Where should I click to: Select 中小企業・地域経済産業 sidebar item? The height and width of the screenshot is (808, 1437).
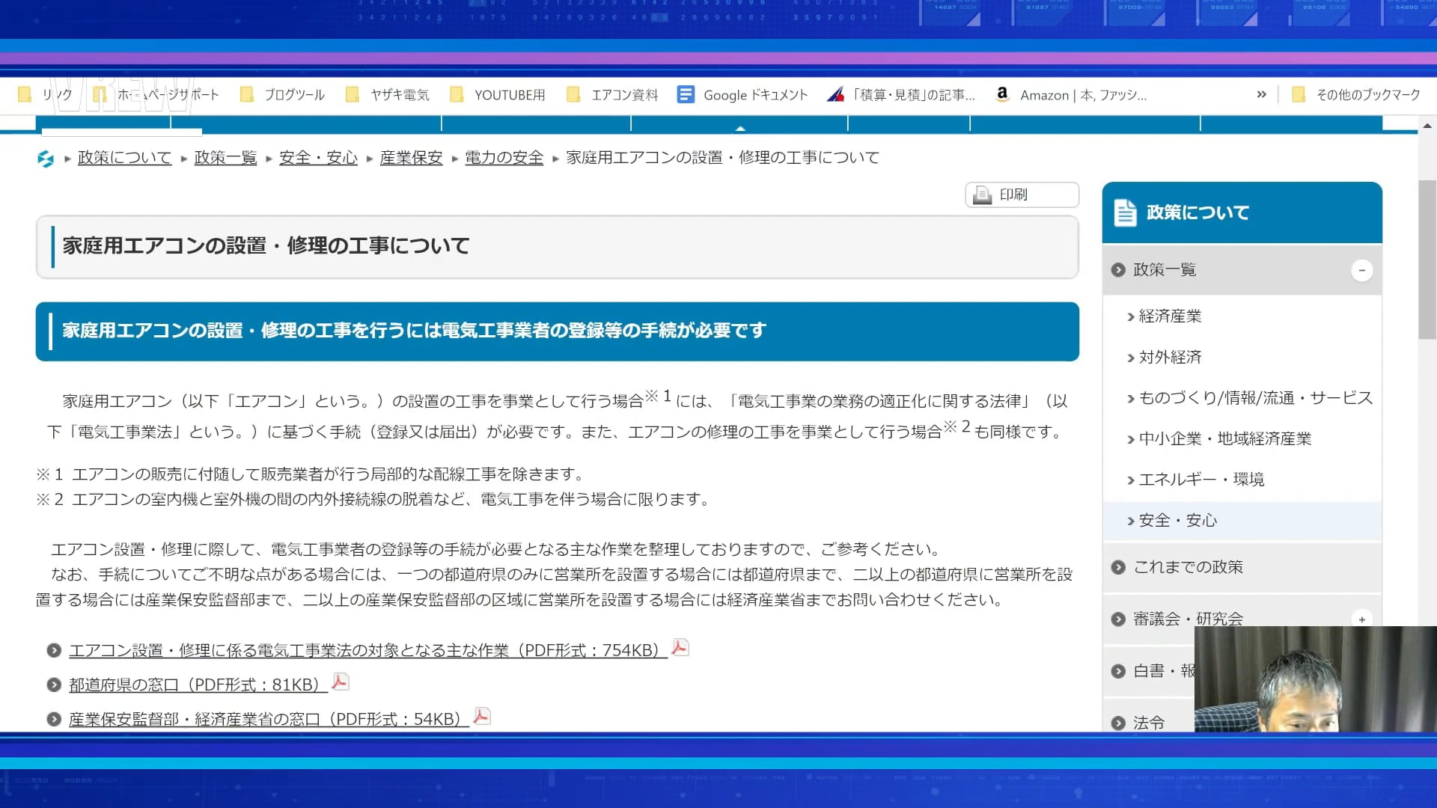pyautogui.click(x=1224, y=439)
